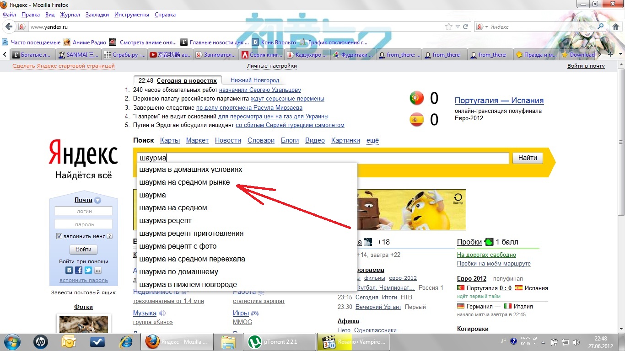Click the Войти login button
625x351 pixels.
tap(83, 250)
